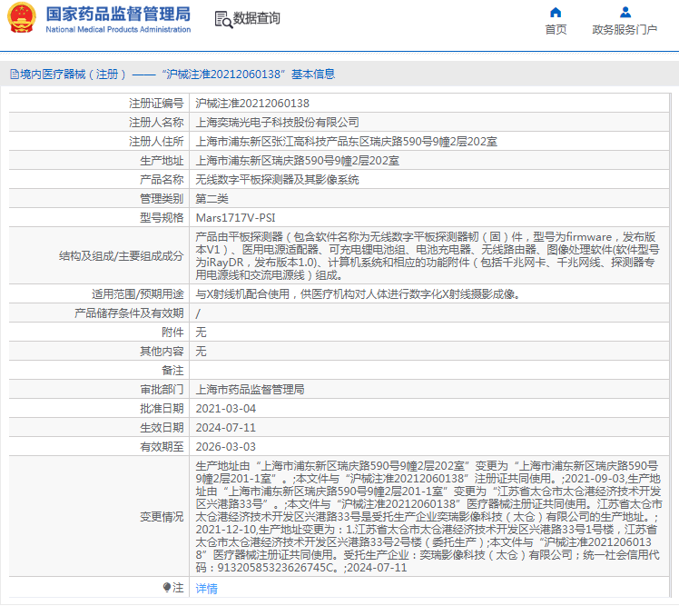Click the 注册证编号 row label
The height and width of the screenshot is (606, 679).
pos(156,104)
